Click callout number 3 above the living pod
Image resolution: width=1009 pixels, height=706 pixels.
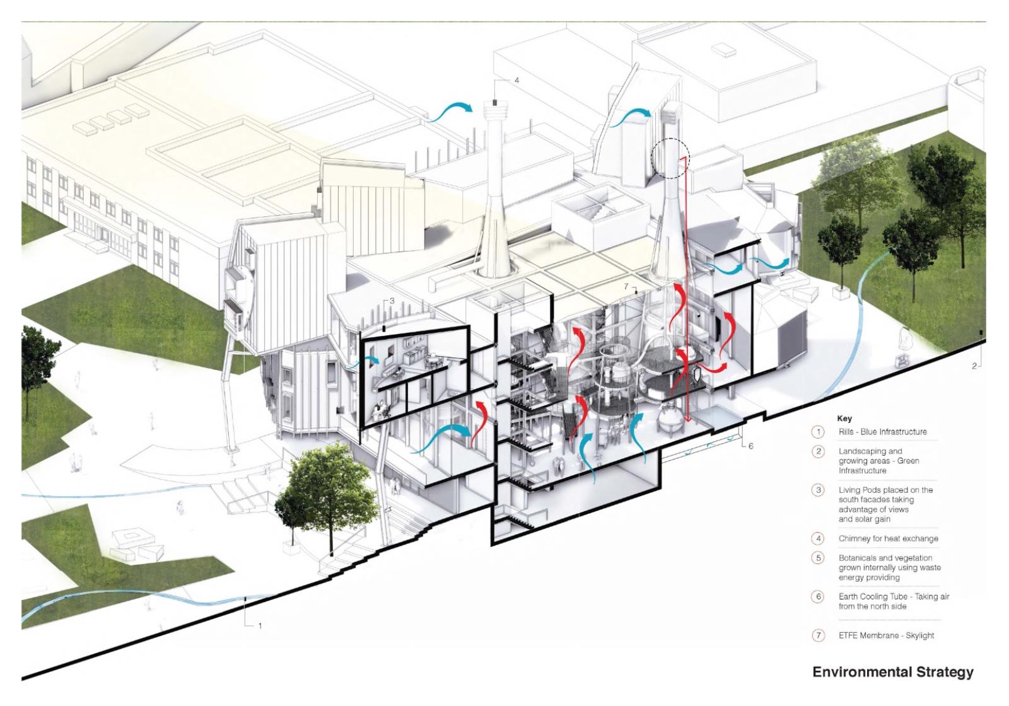(x=392, y=301)
